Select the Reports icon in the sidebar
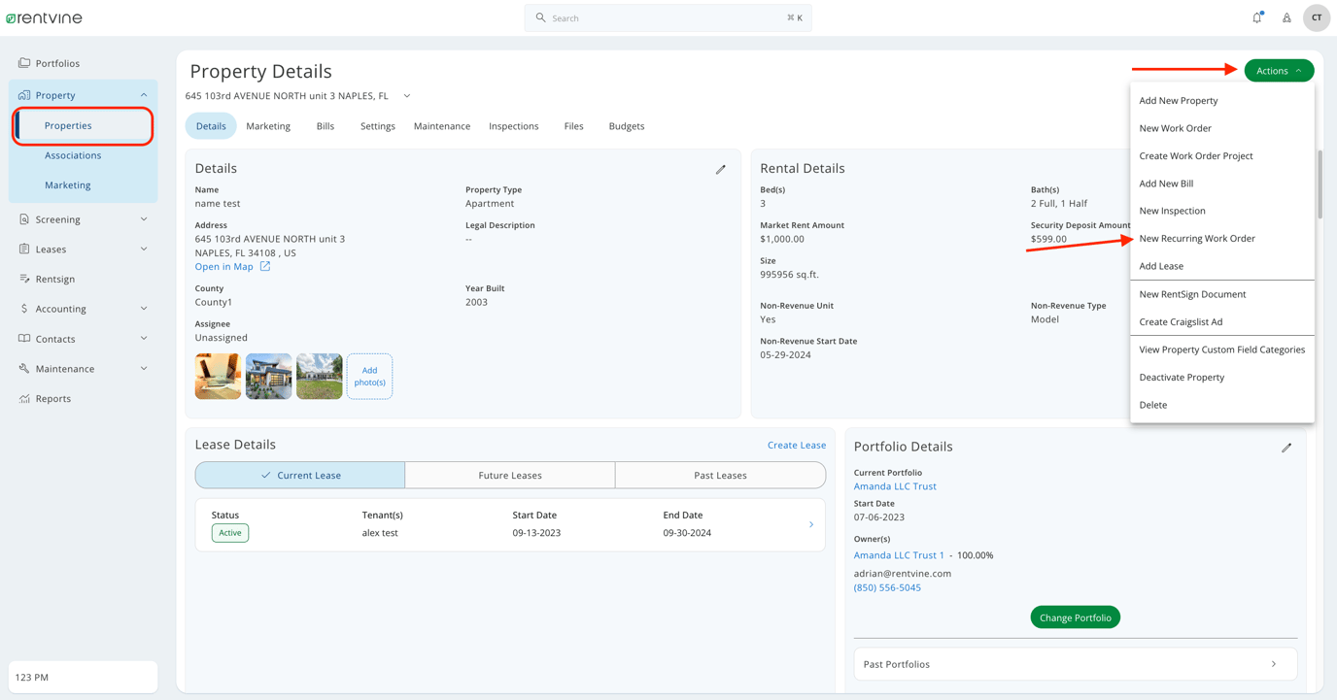 23,398
